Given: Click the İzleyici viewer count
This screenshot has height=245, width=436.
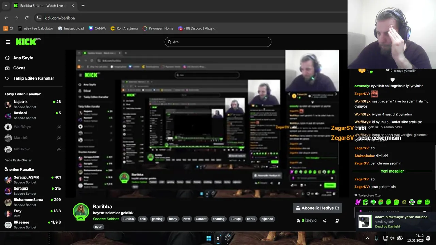Looking at the screenshot, I should [307, 220].
